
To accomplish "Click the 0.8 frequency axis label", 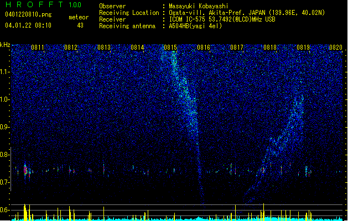I will pos(4,155).
